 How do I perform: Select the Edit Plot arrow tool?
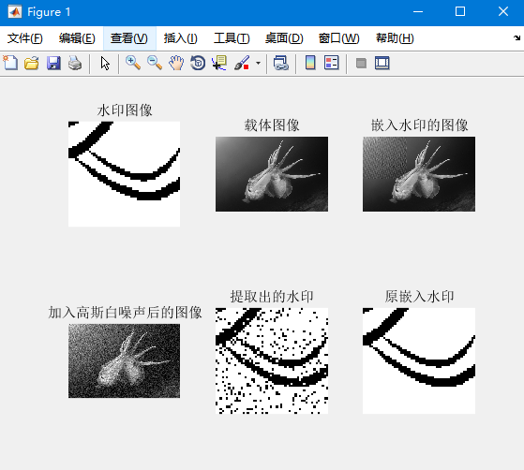point(105,63)
